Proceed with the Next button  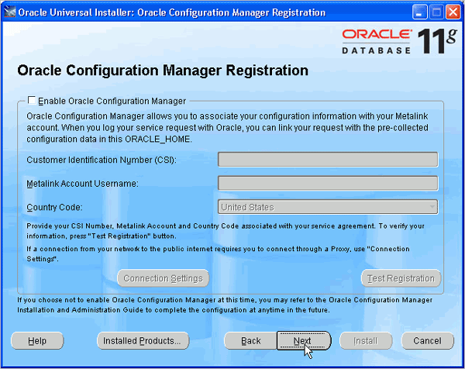click(x=304, y=341)
